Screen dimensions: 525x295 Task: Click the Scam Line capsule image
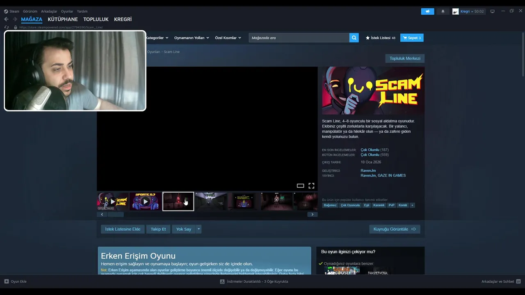point(373,91)
